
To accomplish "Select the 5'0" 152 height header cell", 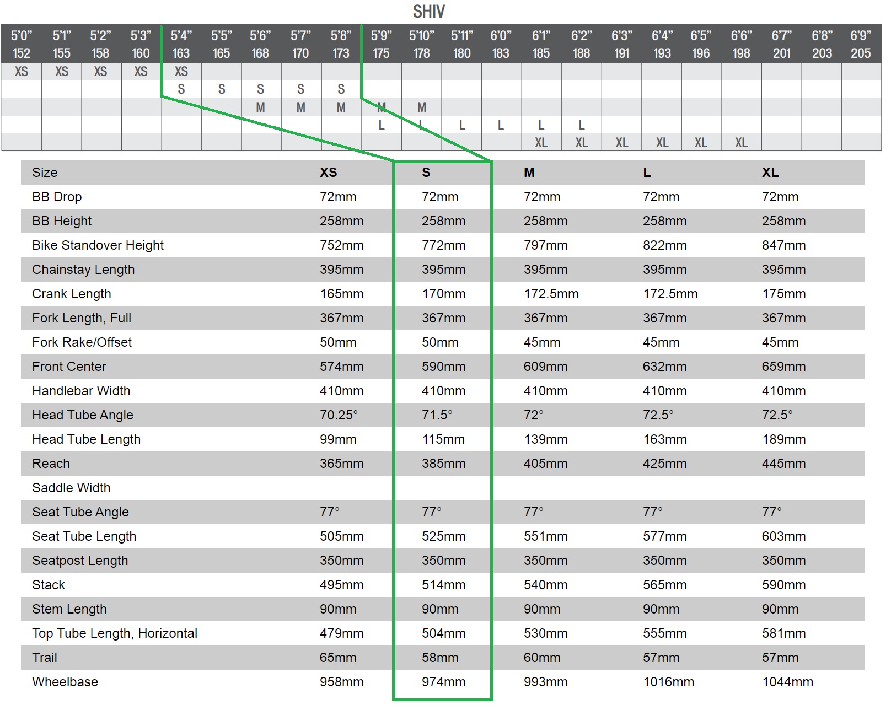I will [x=22, y=44].
